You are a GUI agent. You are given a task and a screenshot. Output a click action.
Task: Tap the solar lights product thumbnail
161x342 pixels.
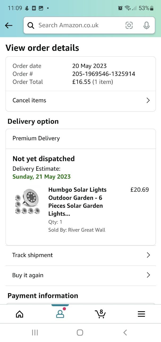pos(27,201)
